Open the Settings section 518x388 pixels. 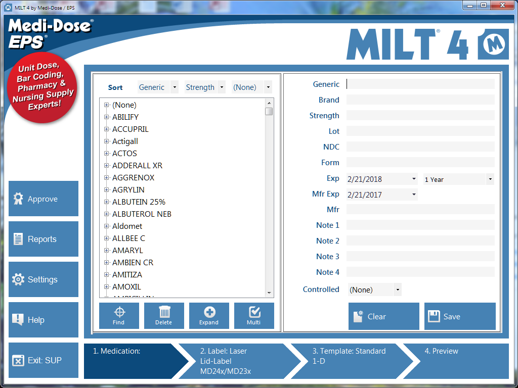pos(44,279)
